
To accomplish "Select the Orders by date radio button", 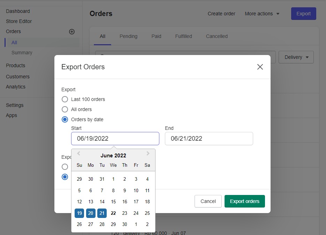I will click(65, 119).
